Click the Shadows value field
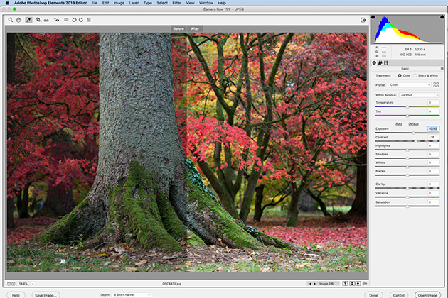This screenshot has width=448, height=298. click(x=433, y=154)
